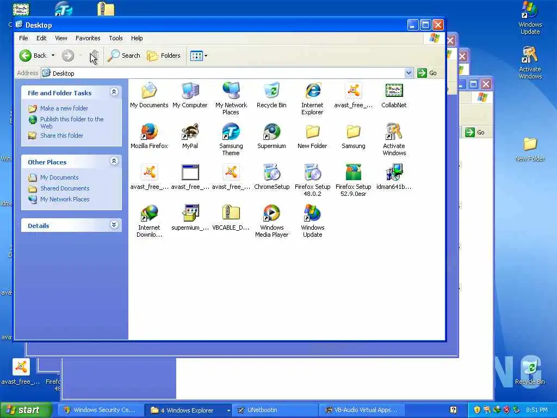Select VBCABLE_D zip archive icon
The width and height of the screenshot is (557, 418).
coord(231,218)
